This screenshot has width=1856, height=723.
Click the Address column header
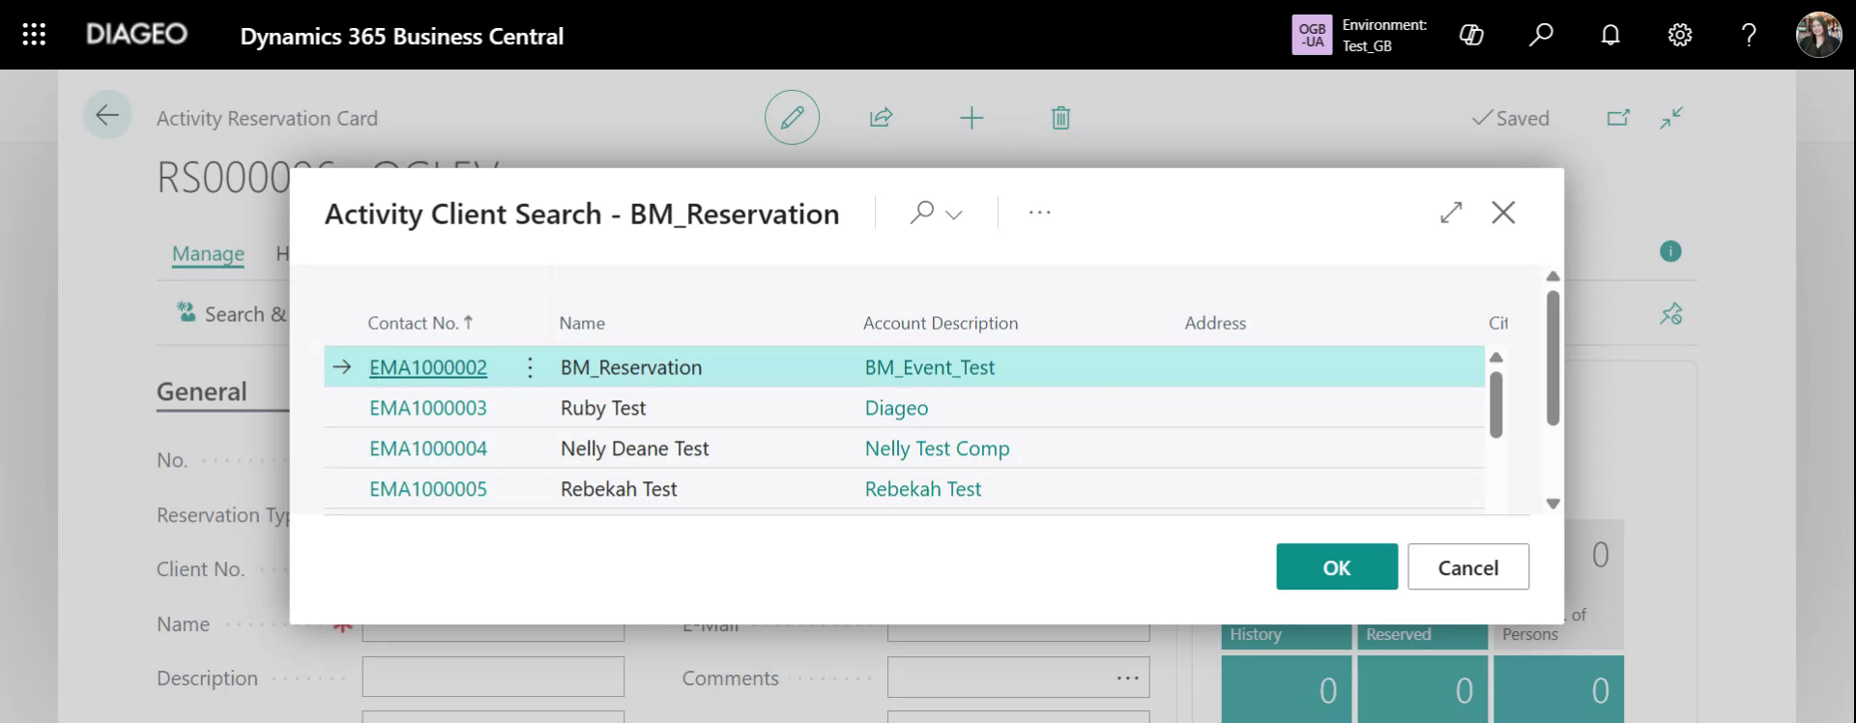coord(1215,323)
